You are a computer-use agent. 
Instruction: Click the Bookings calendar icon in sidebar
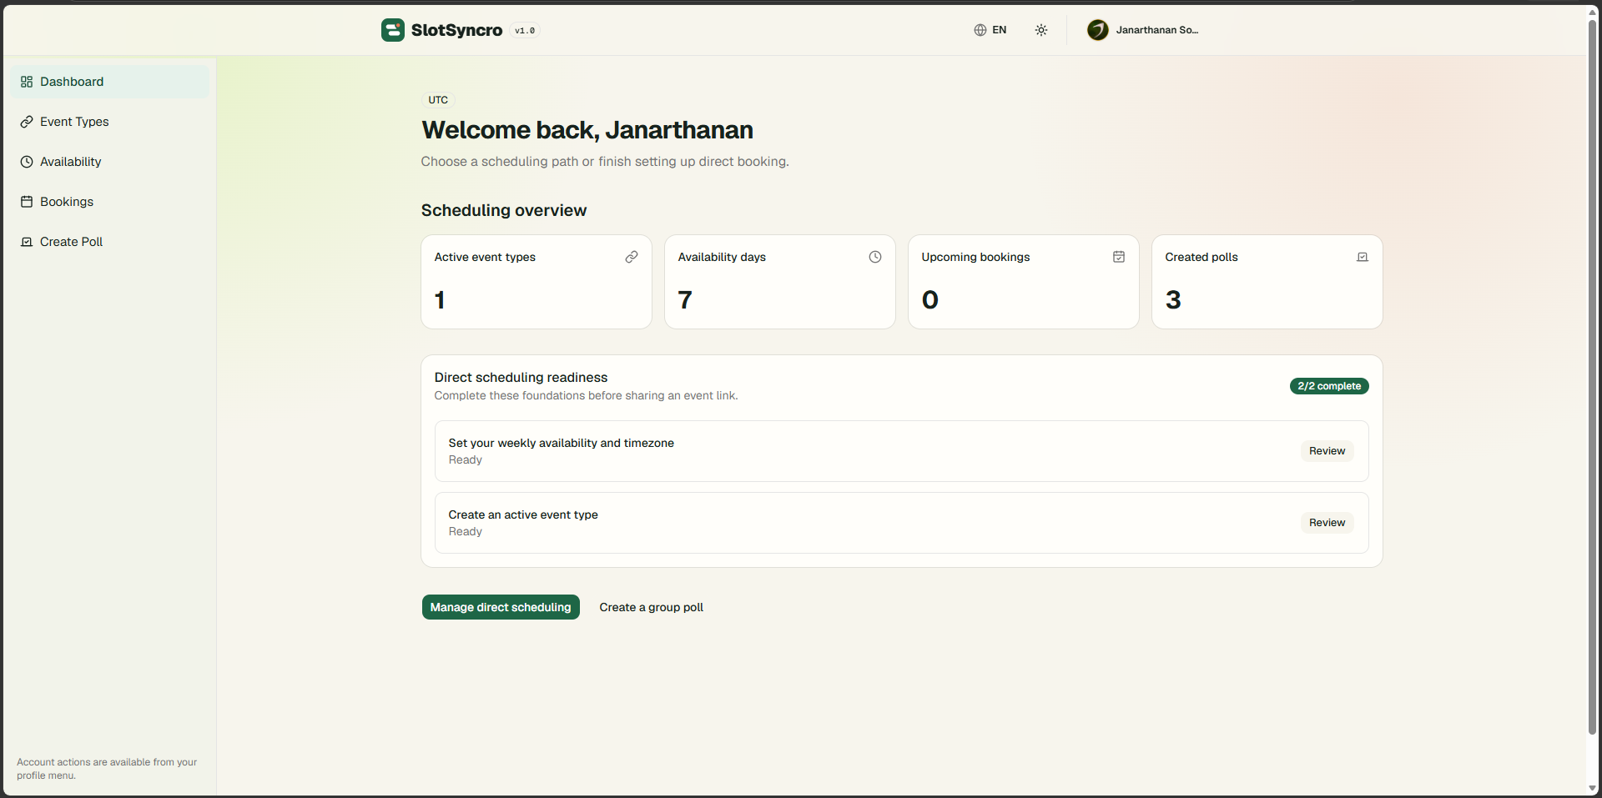pyautogui.click(x=27, y=202)
